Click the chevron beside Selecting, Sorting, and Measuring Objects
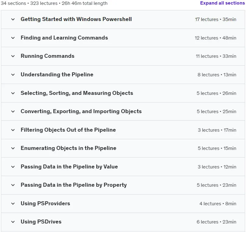The height and width of the screenshot is (232, 246). tap(13, 93)
